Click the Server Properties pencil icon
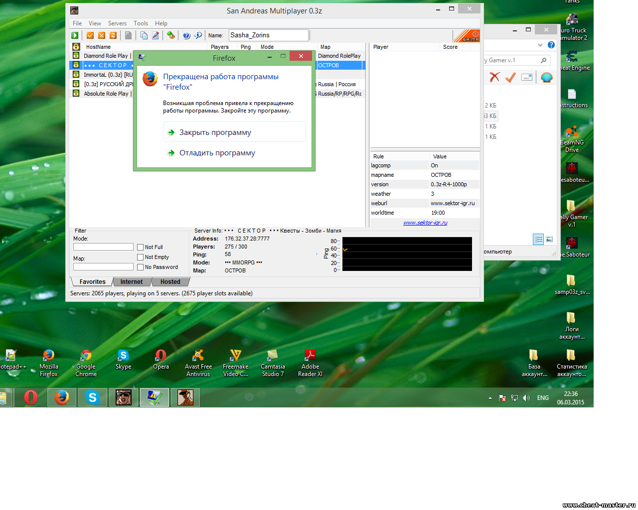This screenshot has height=510, width=638. (x=156, y=35)
